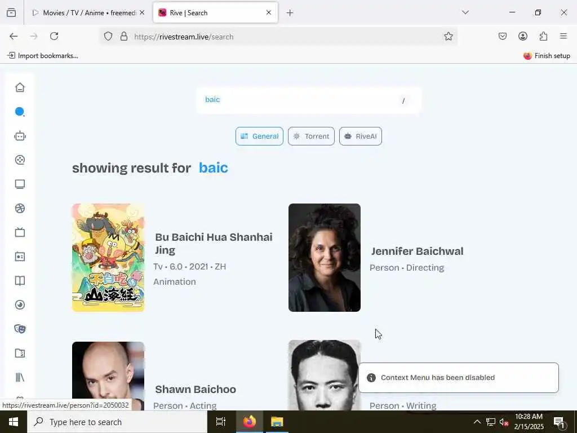Open the Firefox account icon
Screen dimensions: 577x433
(522, 36)
